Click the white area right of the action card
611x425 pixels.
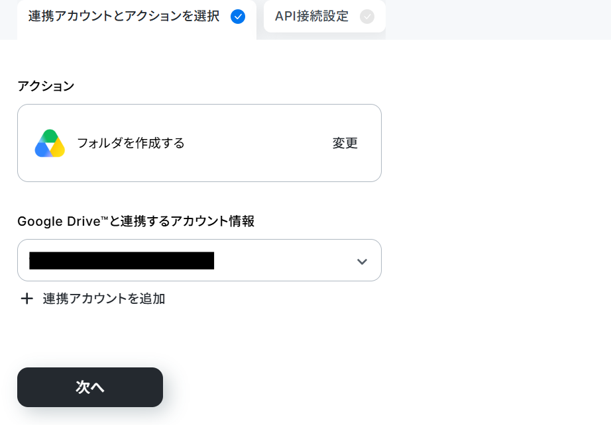[x=495, y=143]
